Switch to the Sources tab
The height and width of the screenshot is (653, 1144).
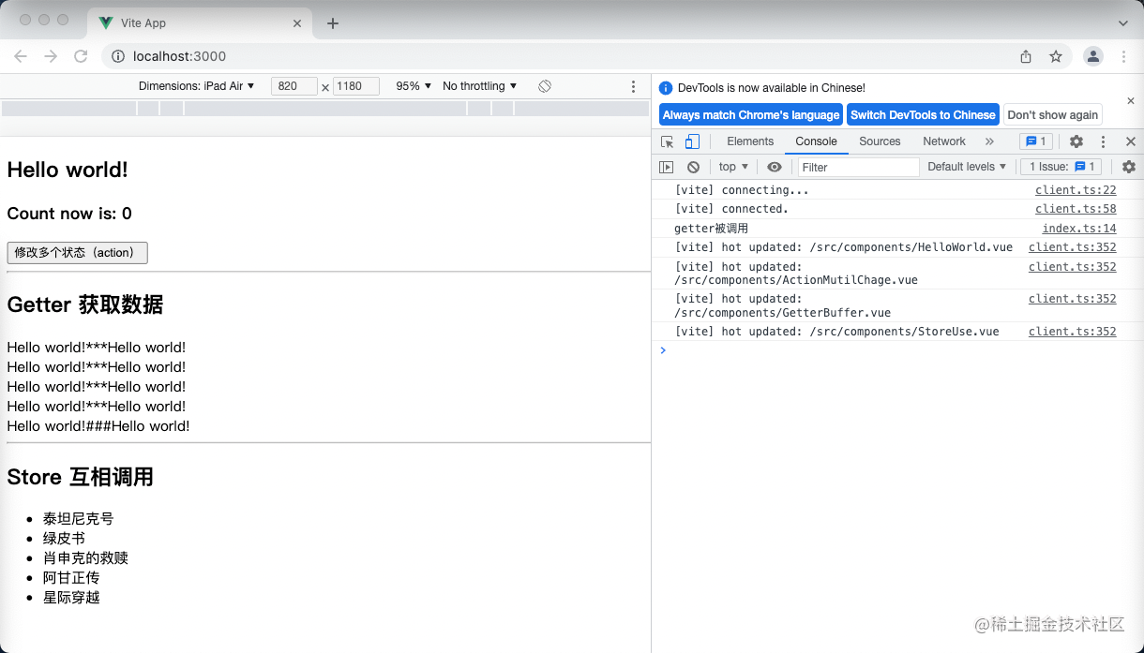(x=880, y=141)
